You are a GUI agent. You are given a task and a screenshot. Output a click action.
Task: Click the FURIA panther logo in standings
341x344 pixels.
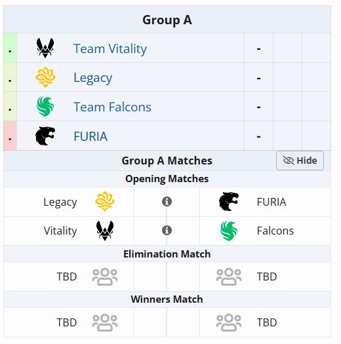45,136
